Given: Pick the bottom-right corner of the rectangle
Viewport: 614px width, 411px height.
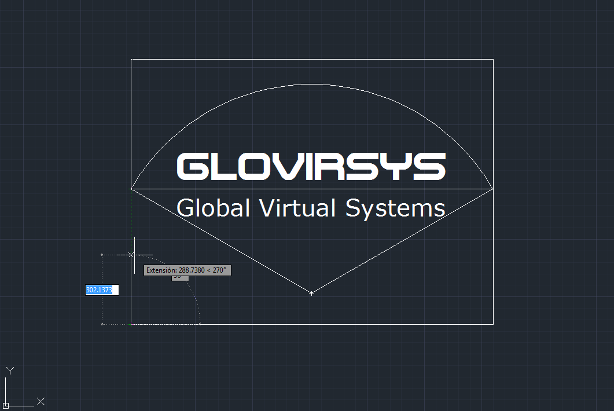Looking at the screenshot, I should pyautogui.click(x=493, y=324).
